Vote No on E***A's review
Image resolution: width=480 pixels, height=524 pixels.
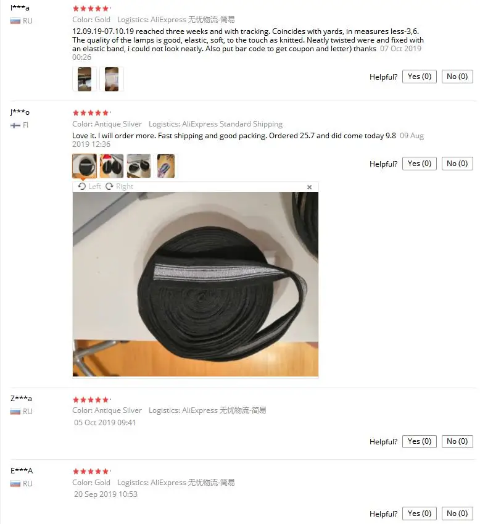click(457, 514)
